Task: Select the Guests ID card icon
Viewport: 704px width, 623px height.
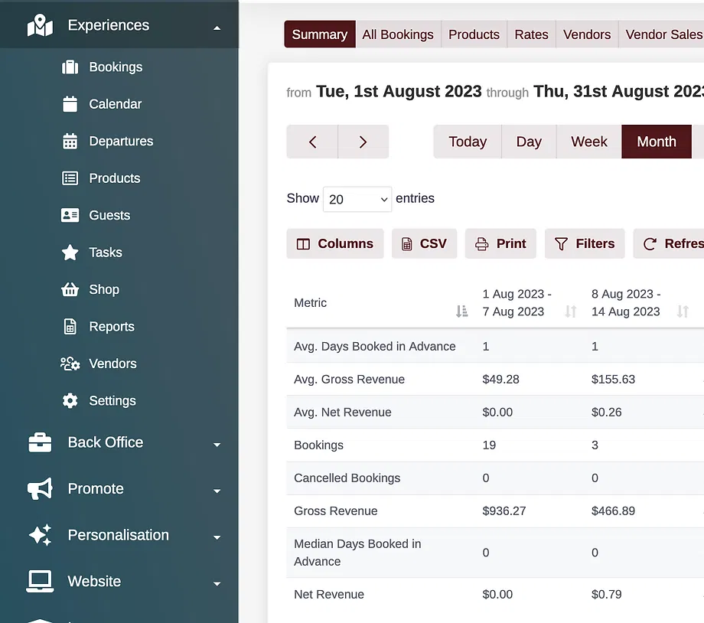Action: (x=70, y=216)
